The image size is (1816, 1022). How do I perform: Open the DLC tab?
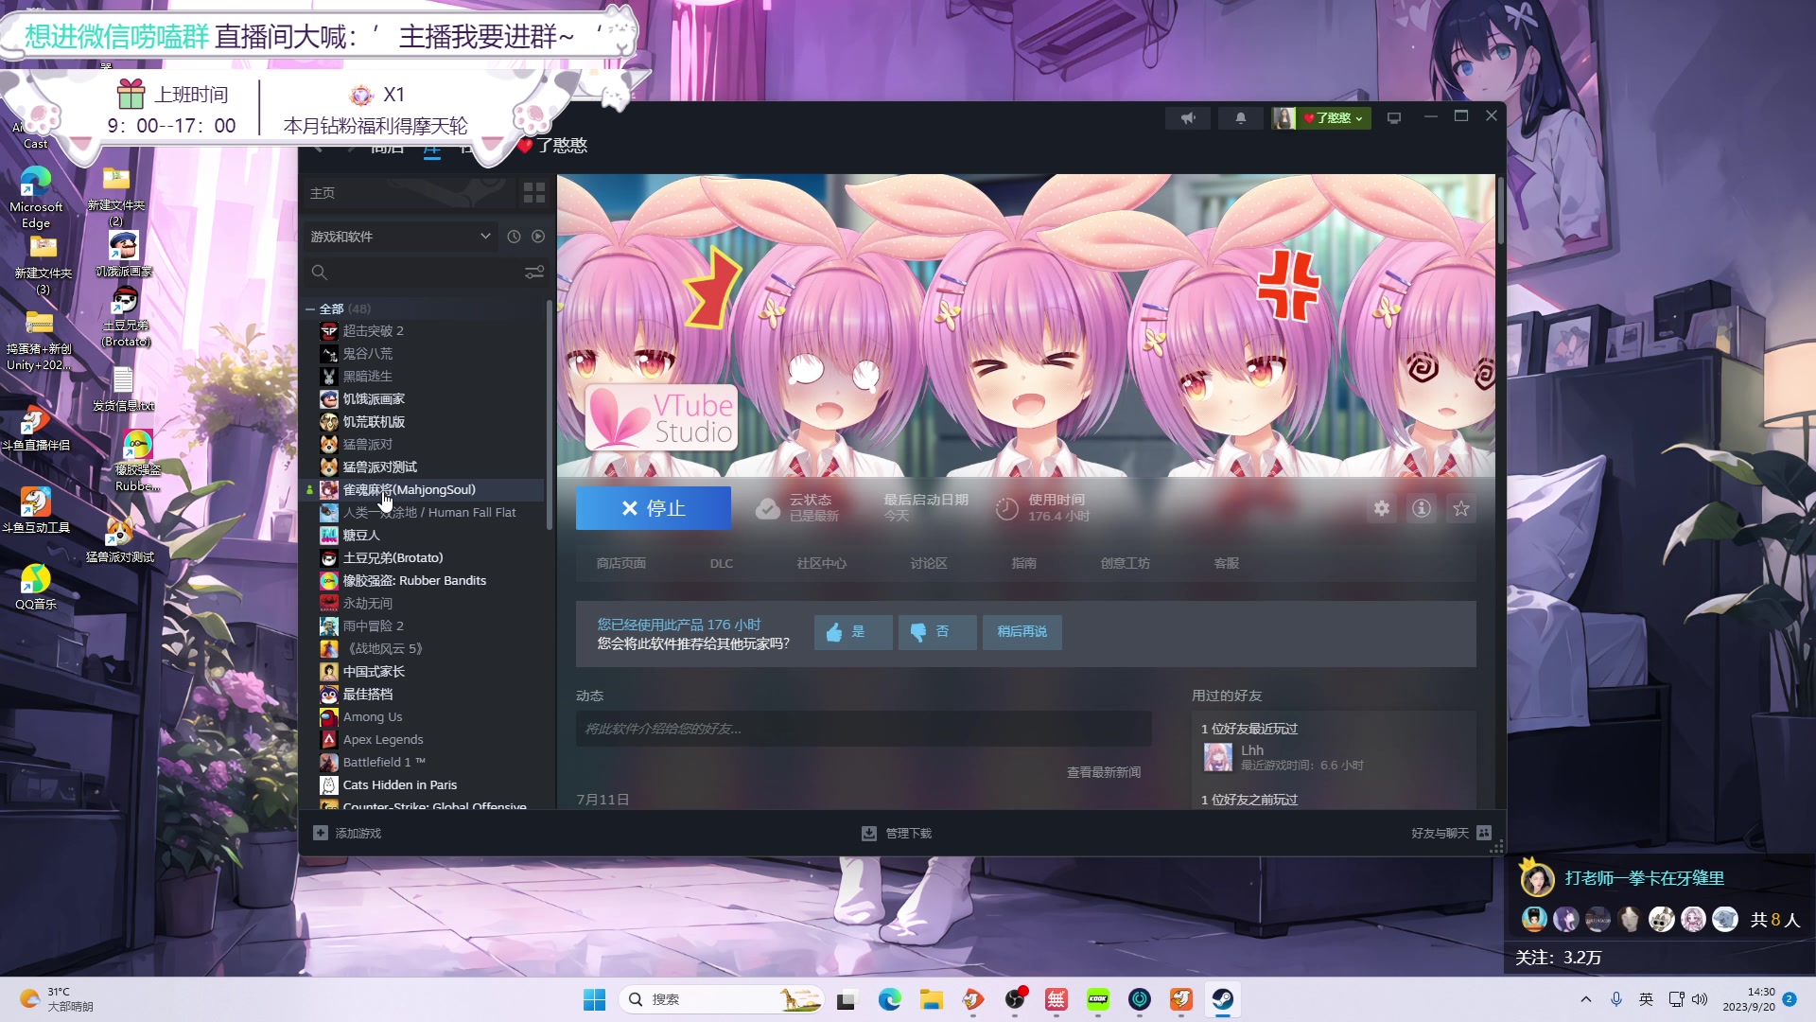pyautogui.click(x=722, y=563)
